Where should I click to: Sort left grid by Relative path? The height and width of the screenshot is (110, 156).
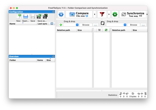pyautogui.click(x=66, y=30)
